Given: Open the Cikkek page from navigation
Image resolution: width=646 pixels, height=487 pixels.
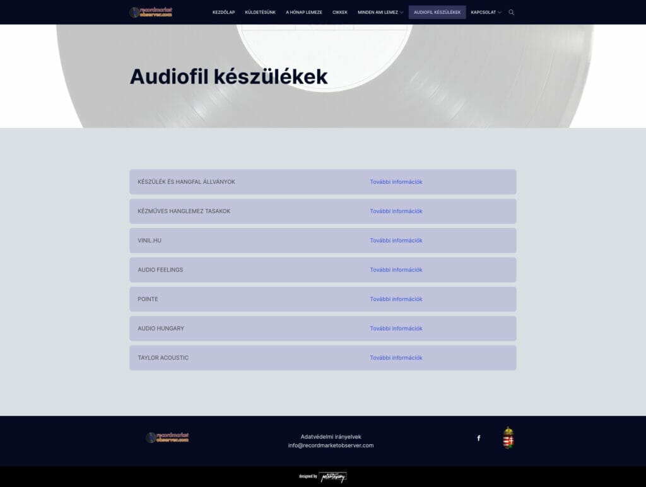Looking at the screenshot, I should click(x=339, y=12).
